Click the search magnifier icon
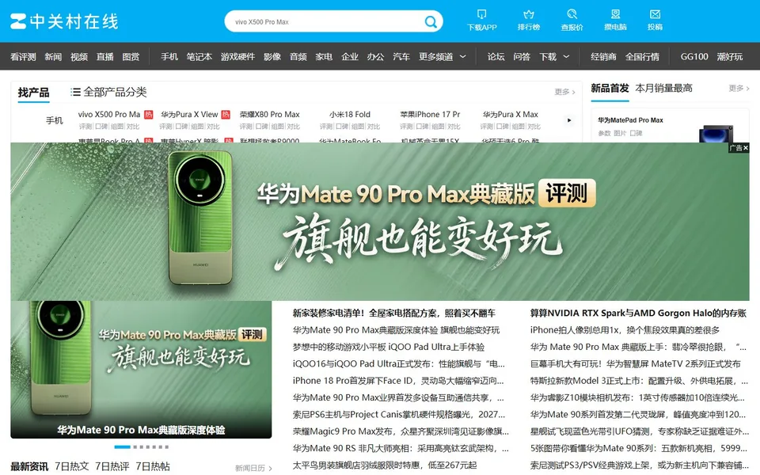Viewport: 760px width, 475px height. [x=431, y=22]
